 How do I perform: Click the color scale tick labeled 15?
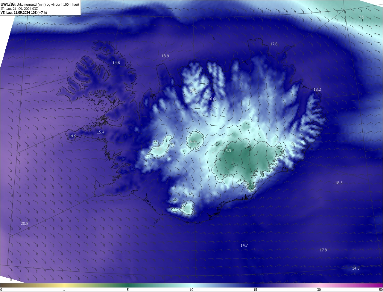click(255, 290)
